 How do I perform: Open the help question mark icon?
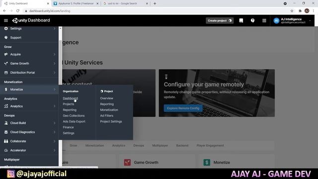tap(252, 20)
